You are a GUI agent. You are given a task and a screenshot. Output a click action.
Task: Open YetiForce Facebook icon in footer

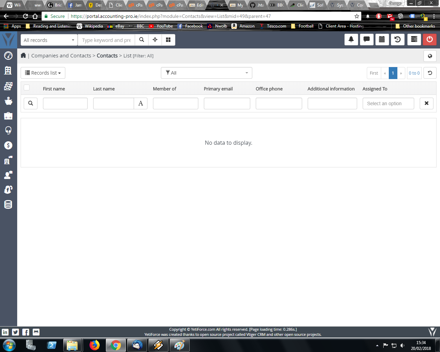(26, 332)
